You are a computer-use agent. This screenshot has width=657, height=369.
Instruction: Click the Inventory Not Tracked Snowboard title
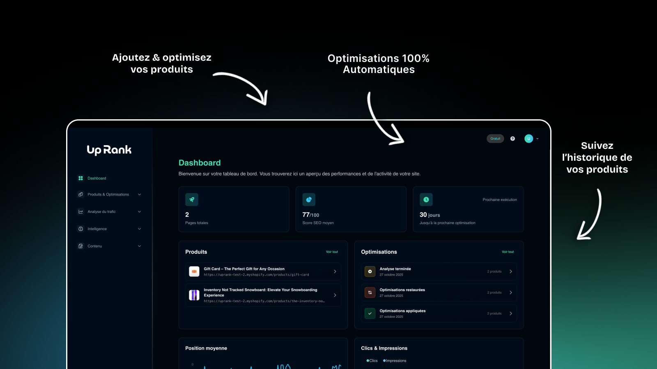coord(260,292)
